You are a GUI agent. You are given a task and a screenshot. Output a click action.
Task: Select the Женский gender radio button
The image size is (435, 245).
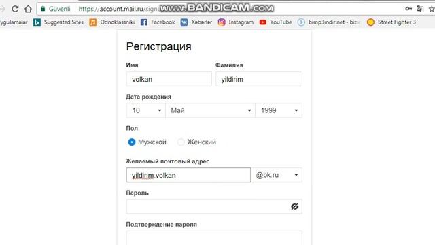point(181,142)
